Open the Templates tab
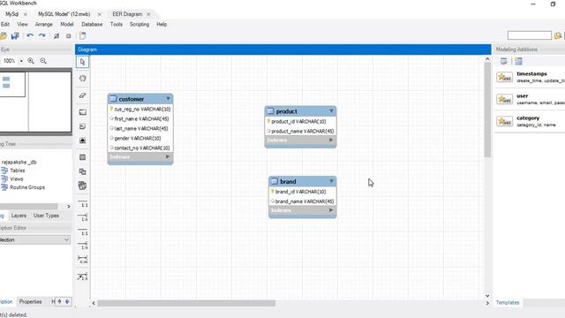The width and height of the screenshot is (565, 318). [x=508, y=302]
